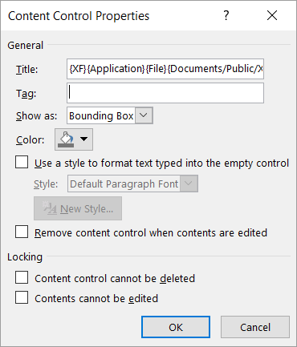This screenshot has height=347, width=297.
Task: Check 'Remove content control when contents are edited'
Action: click(22, 232)
